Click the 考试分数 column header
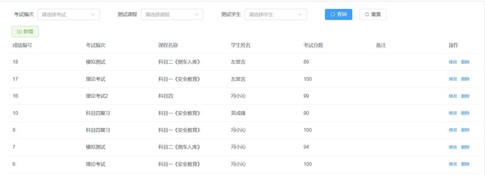485x175 pixels. coord(313,45)
